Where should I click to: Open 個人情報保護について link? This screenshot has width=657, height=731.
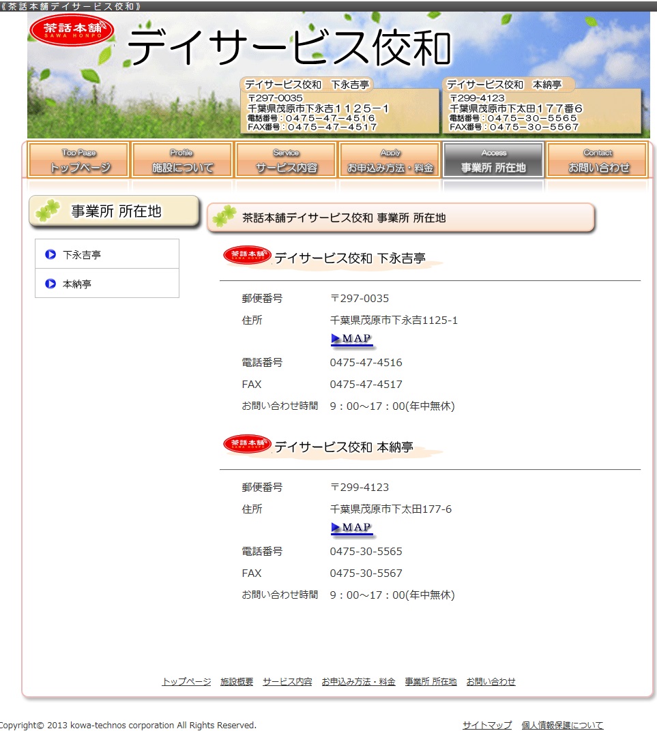(562, 725)
